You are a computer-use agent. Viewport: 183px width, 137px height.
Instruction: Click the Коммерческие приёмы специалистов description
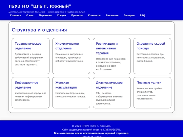click(x=149, y=94)
